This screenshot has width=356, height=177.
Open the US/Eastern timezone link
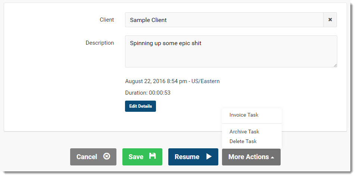click(205, 81)
